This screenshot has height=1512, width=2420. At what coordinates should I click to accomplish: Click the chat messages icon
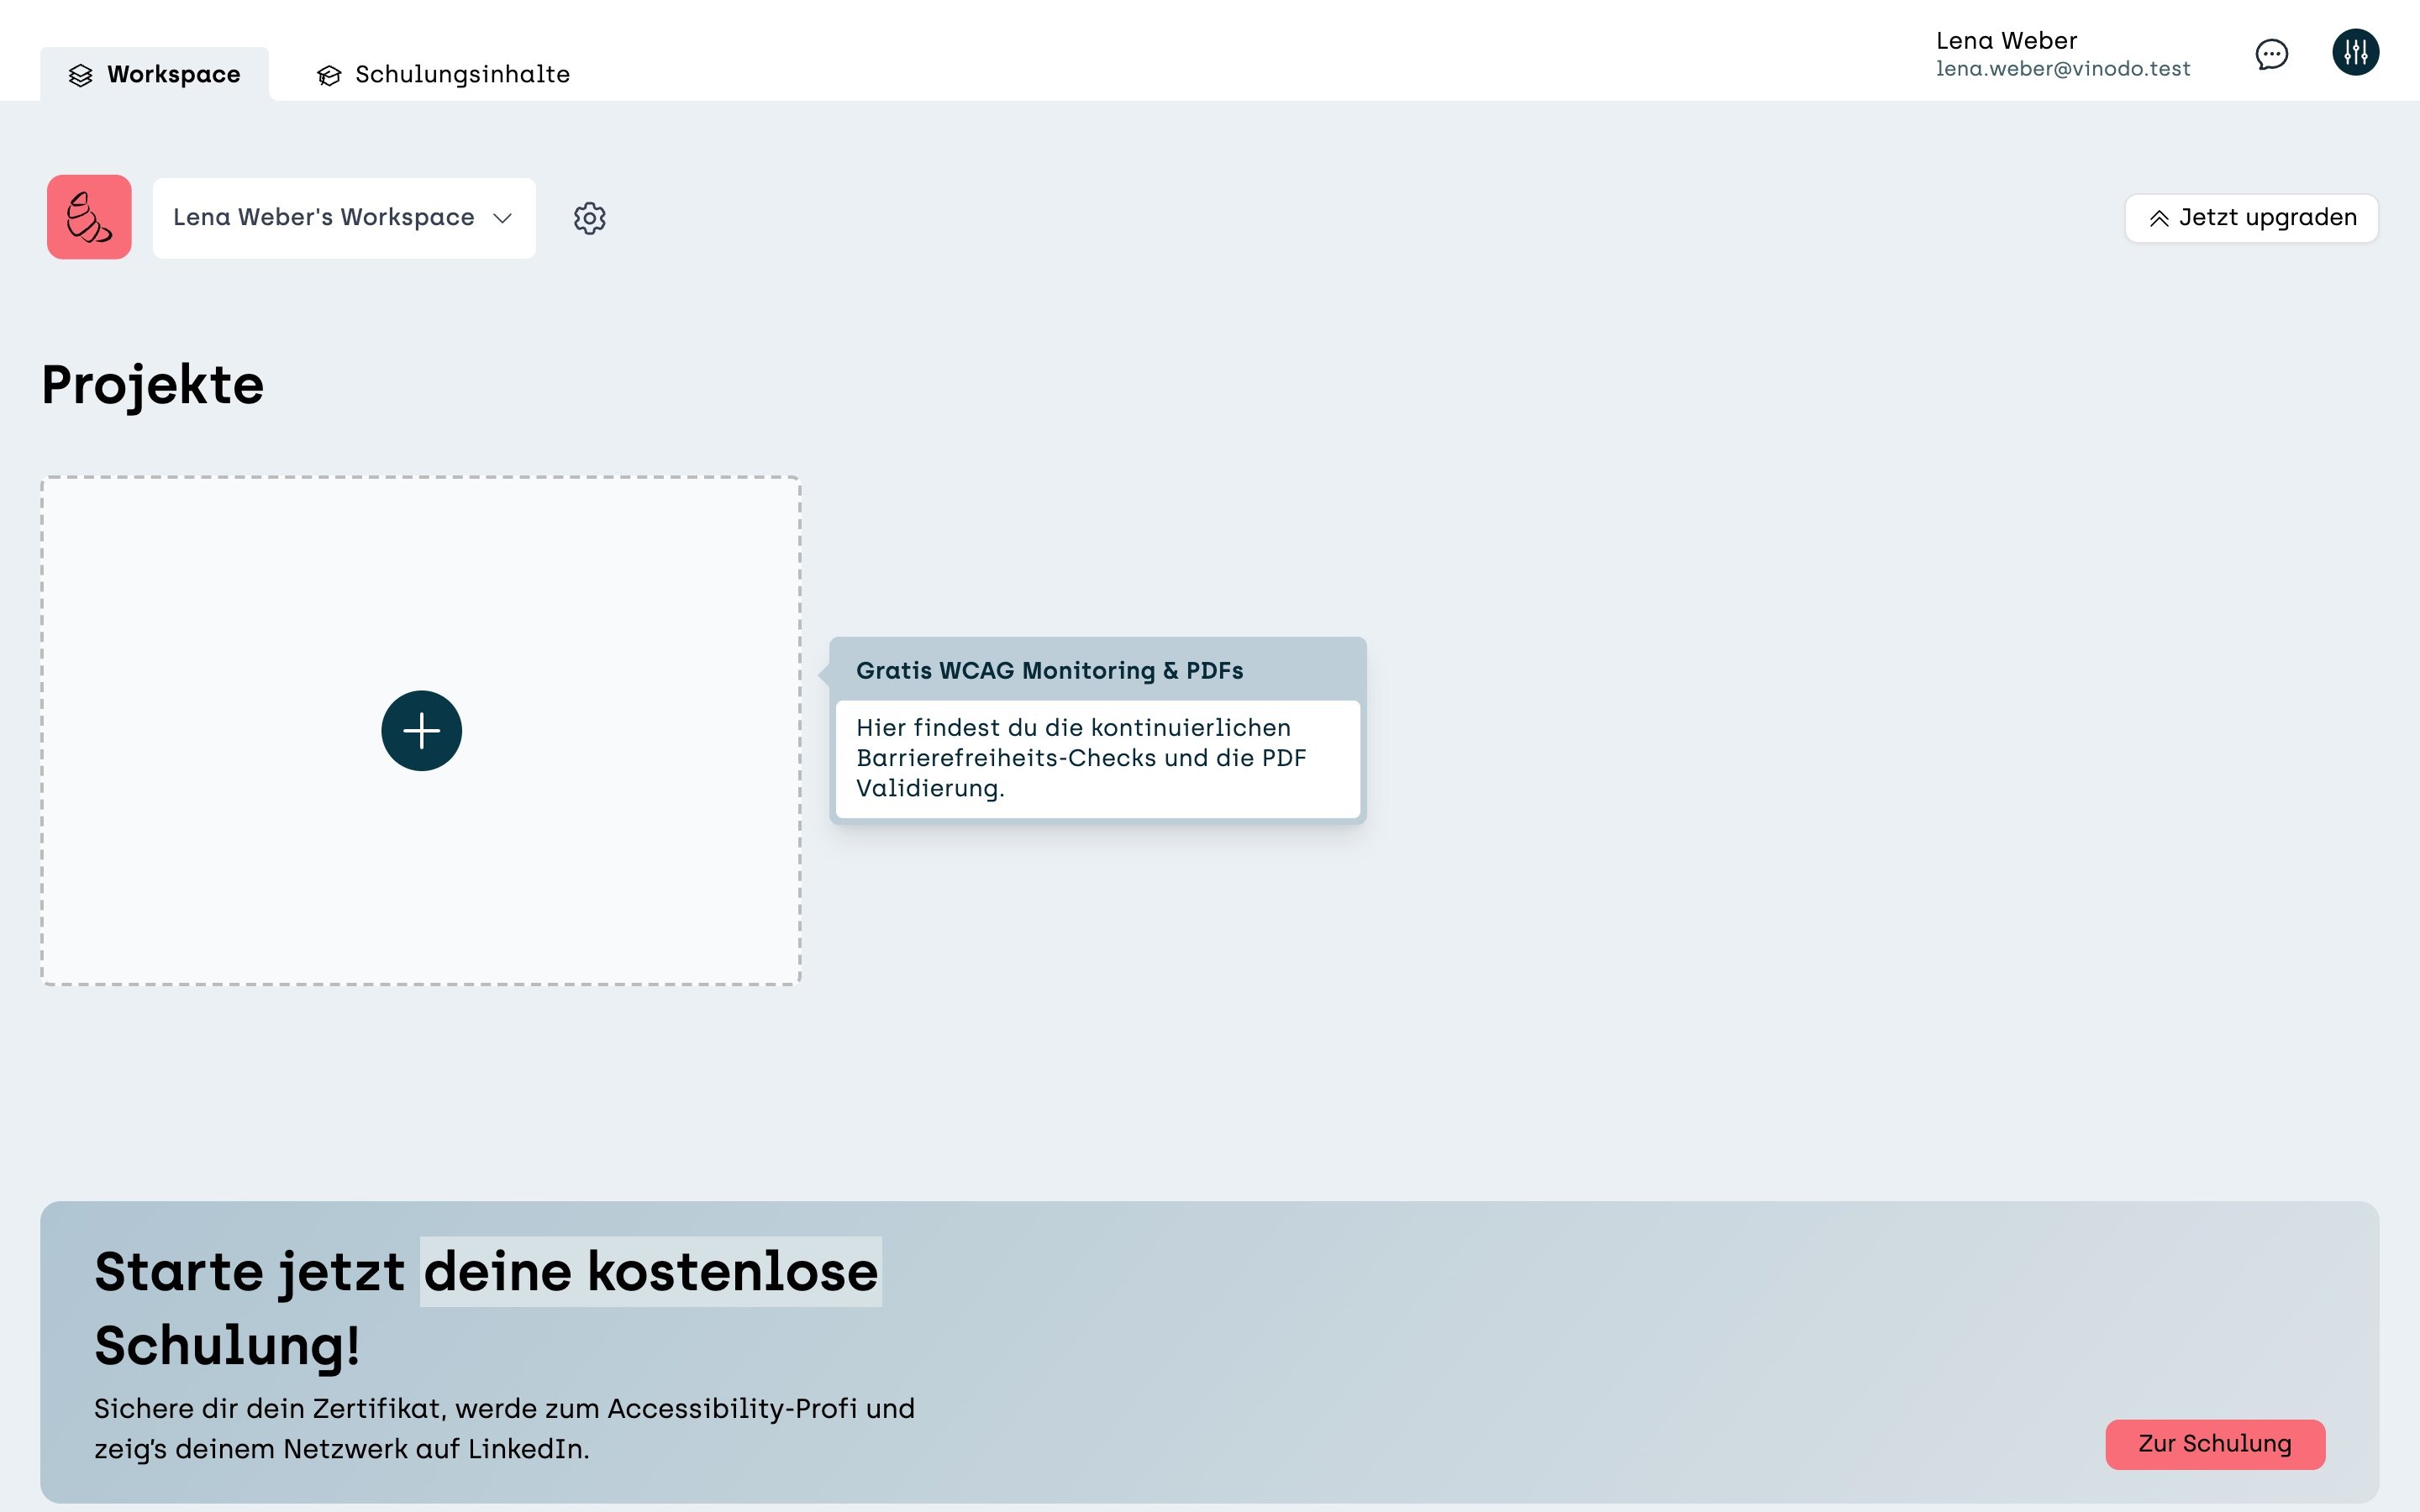[x=2271, y=54]
